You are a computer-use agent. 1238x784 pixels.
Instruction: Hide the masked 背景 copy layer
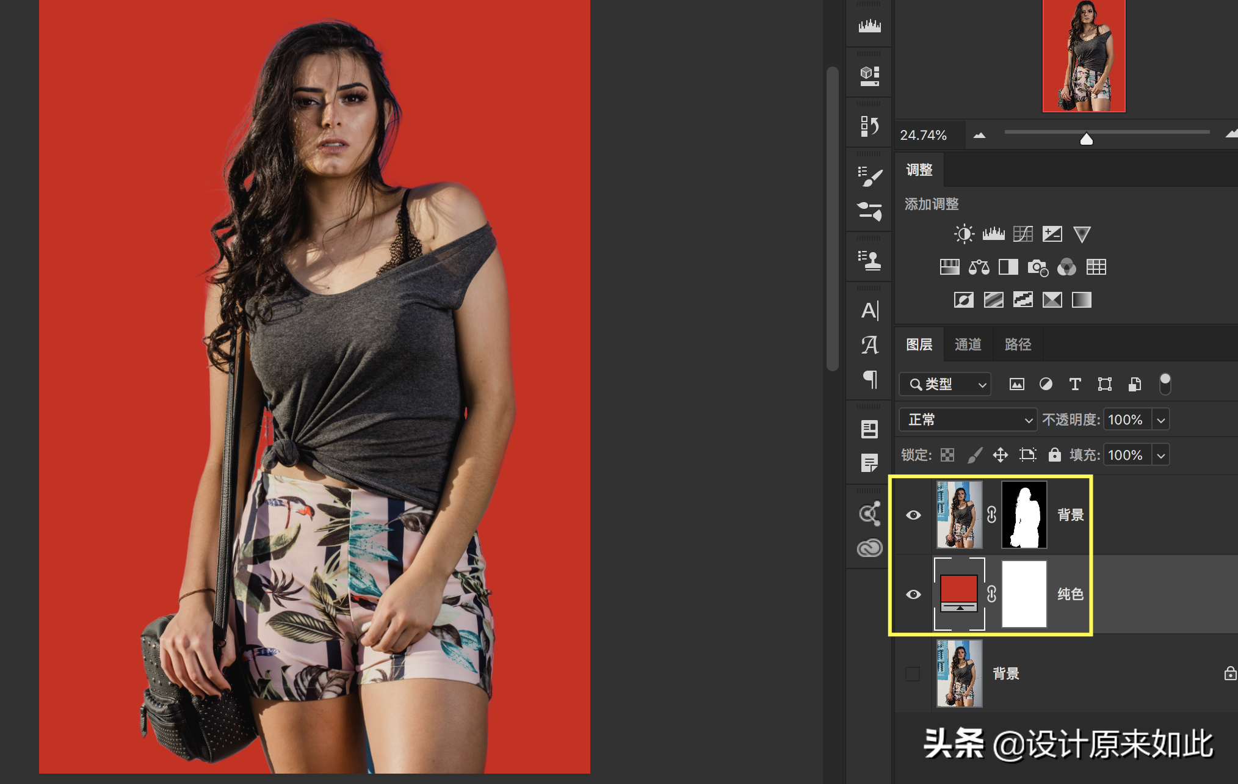(913, 515)
